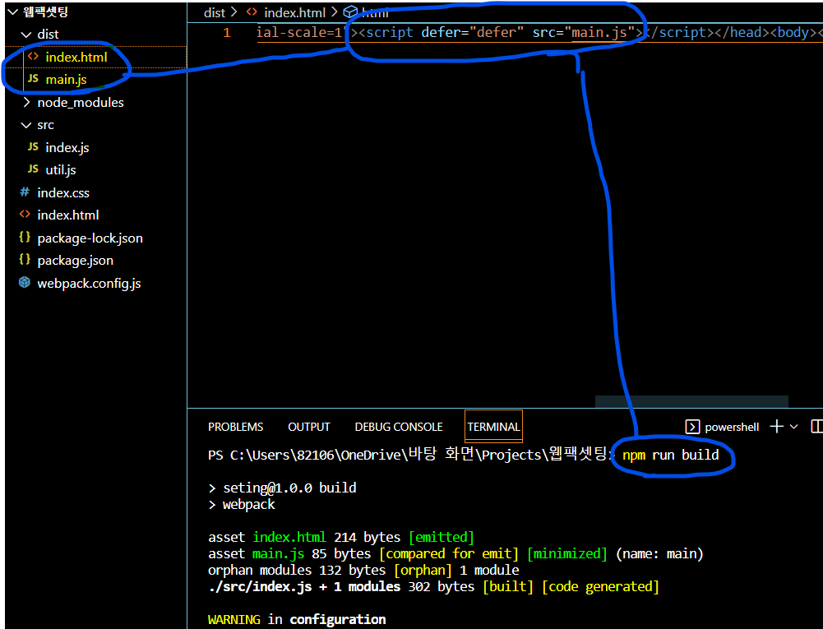Image resolution: width=823 pixels, height=629 pixels.
Task: Click JS icon beside src index.js
Action: (x=33, y=147)
